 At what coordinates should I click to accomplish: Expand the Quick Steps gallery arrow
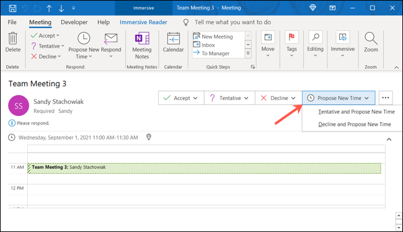248,53
